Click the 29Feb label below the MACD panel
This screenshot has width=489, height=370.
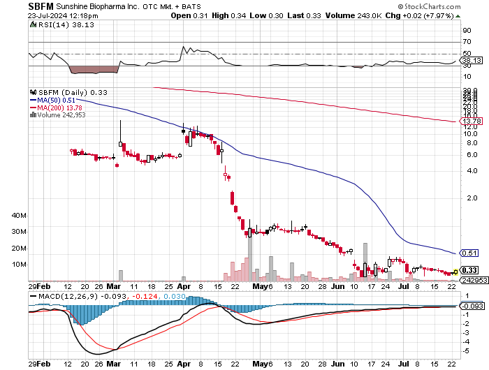pyautogui.click(x=39, y=364)
